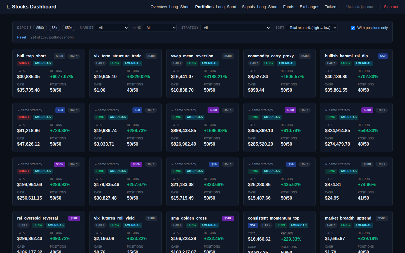
Task: Open the Exchanges page
Action: (309, 7)
